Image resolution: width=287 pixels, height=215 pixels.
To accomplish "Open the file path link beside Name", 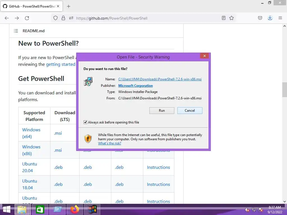I will tap(160, 79).
